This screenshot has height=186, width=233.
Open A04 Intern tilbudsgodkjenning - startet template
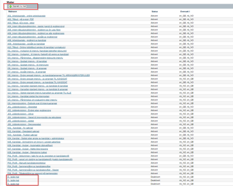pyautogui.click(x=36, y=26)
